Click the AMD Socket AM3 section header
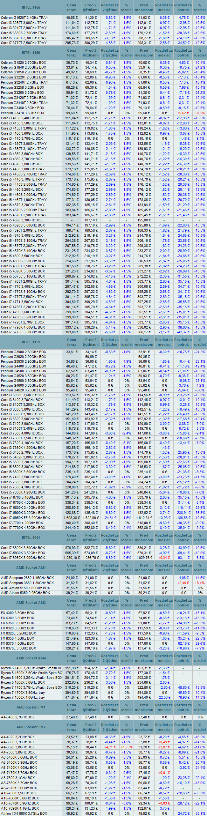 [x=31, y=603]
